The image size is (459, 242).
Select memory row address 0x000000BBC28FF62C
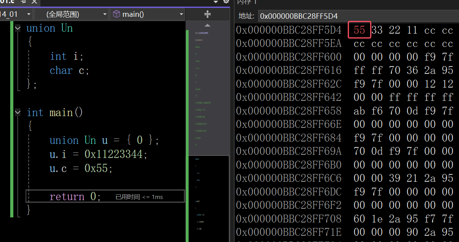click(289, 84)
